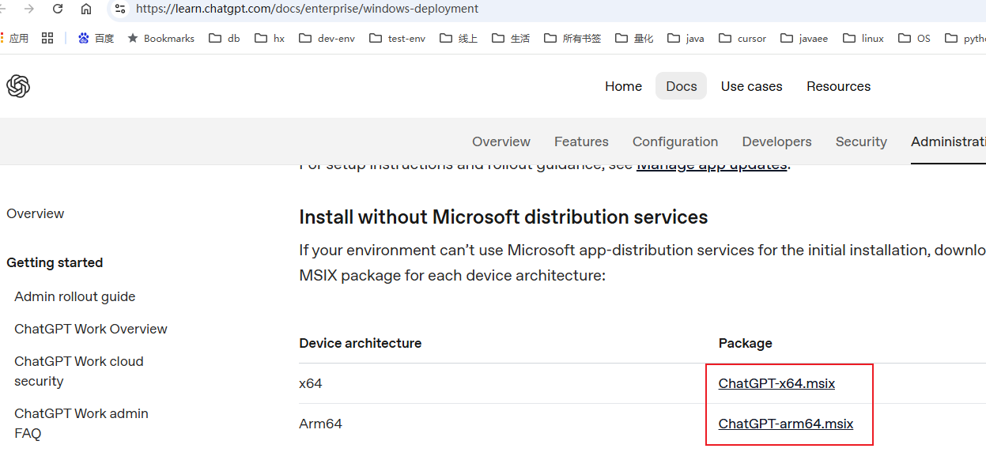The height and width of the screenshot is (456, 986).
Task: Open the OS bookmark folder
Action: [915, 38]
